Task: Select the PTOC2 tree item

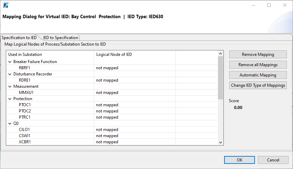Action: pyautogui.click(x=25, y=111)
